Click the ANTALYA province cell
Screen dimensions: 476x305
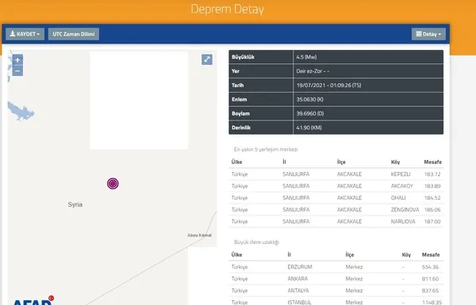coord(298,291)
